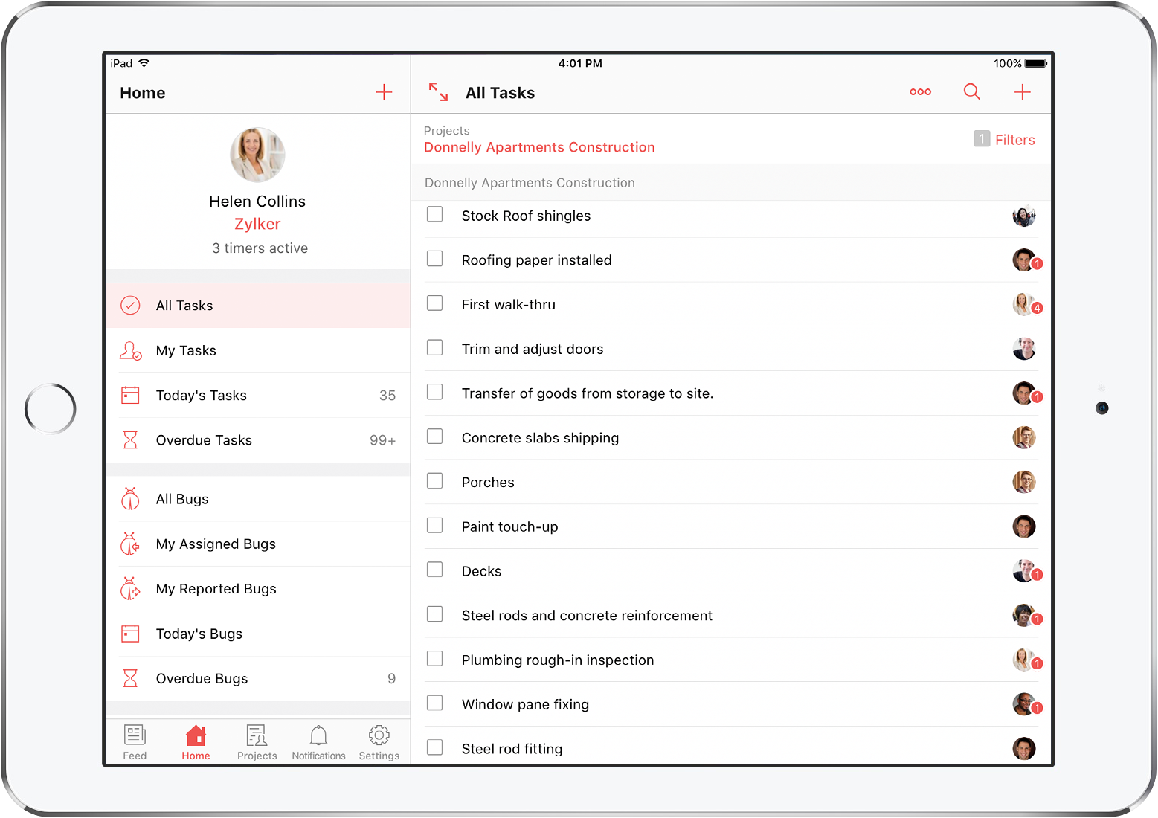View the 3 timers active link
The width and height of the screenshot is (1158, 818).
point(260,248)
